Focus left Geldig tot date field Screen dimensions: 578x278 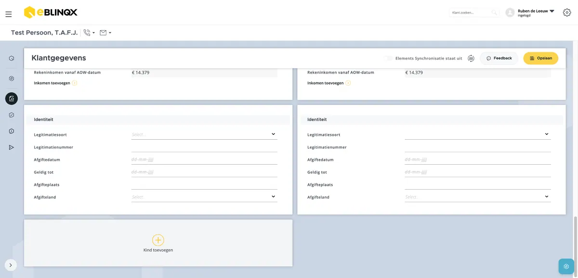tap(204, 172)
